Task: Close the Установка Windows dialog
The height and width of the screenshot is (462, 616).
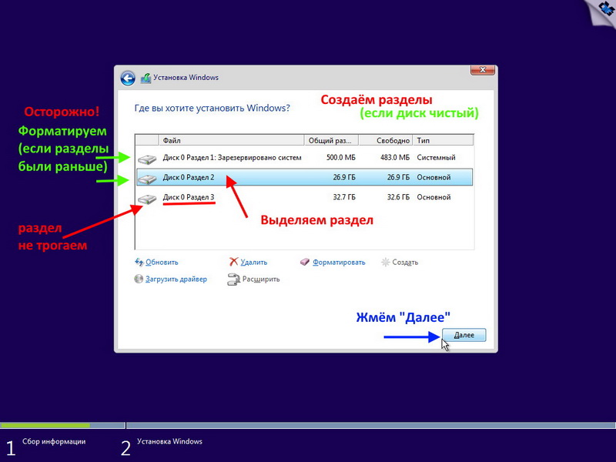Action: 483,70
